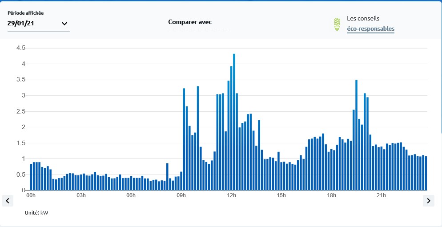Viewport: 442px width, 227px height.
Task: Click the Les conseils text
Action: pyautogui.click(x=363, y=19)
